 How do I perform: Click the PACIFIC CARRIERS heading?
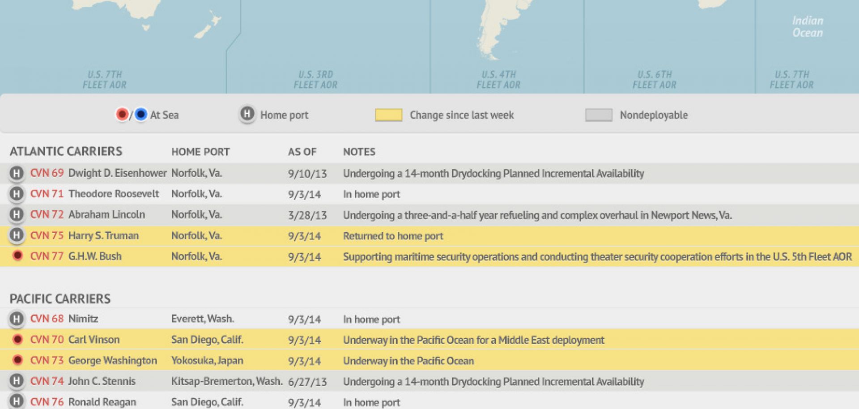(x=60, y=298)
